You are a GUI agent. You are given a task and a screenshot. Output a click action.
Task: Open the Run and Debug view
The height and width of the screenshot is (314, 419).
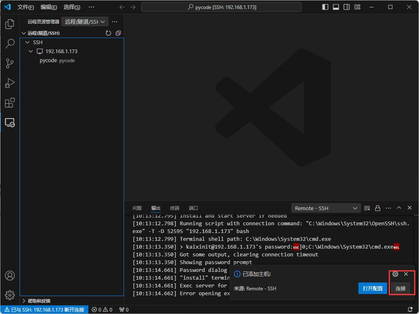point(9,83)
